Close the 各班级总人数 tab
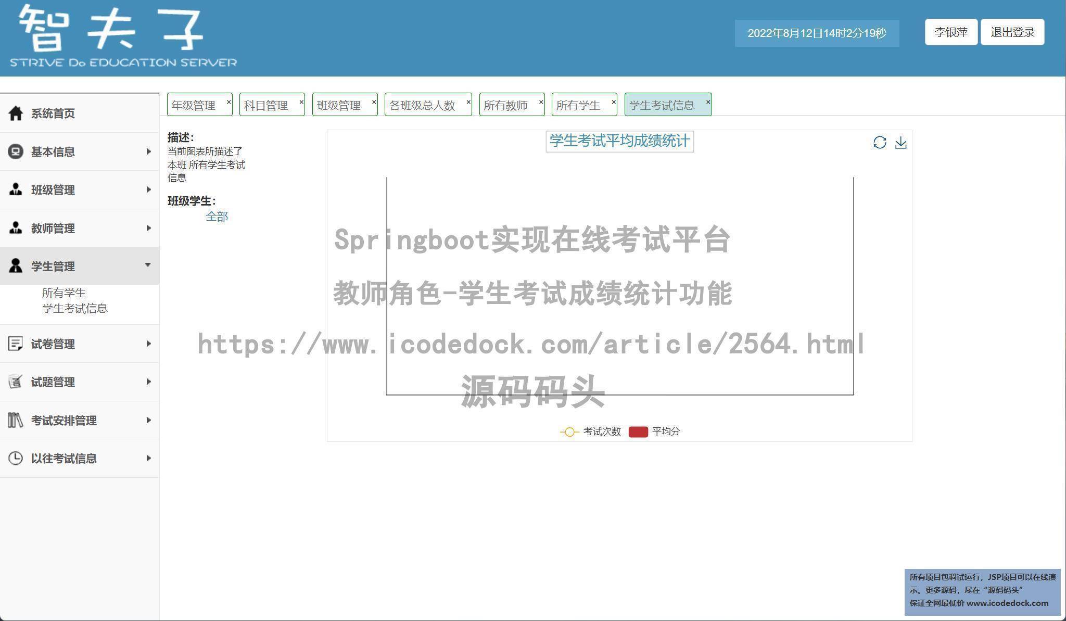Screen dimensions: 1066x621 [x=468, y=102]
